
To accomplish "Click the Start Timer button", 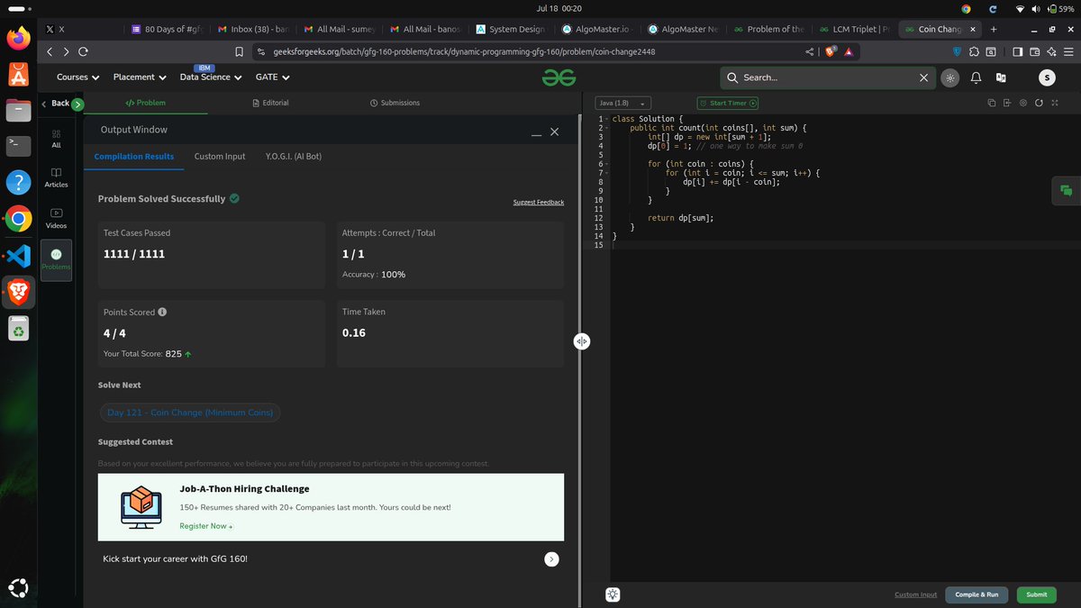I will point(728,103).
